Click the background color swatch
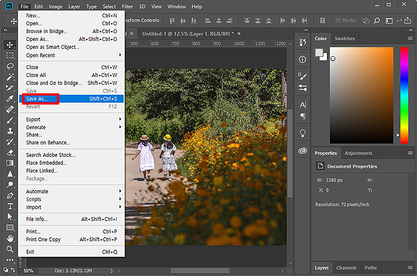417x276 pixels. (325, 58)
